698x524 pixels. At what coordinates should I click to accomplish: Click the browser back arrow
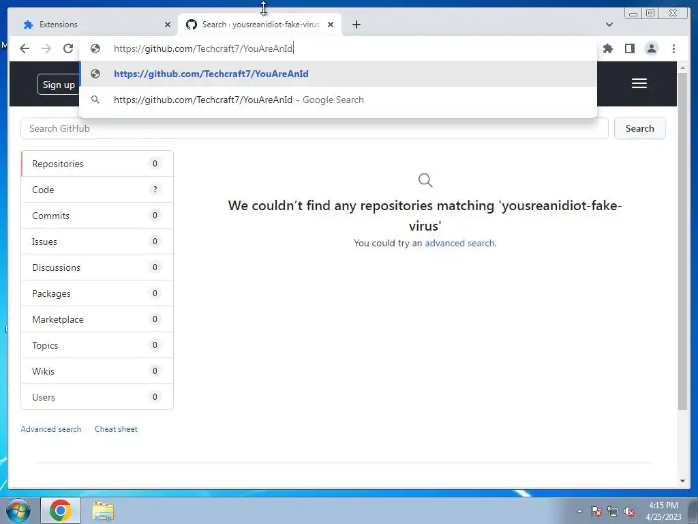click(25, 48)
